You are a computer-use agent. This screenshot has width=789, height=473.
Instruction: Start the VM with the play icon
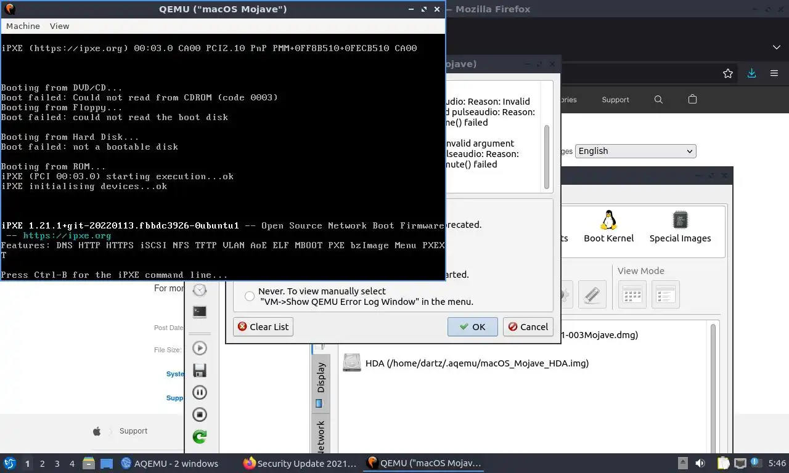(x=200, y=348)
